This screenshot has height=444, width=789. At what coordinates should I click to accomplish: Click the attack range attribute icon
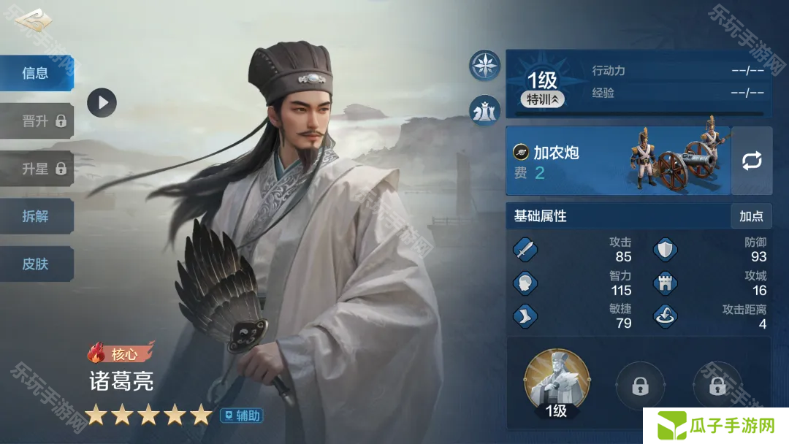tap(666, 316)
